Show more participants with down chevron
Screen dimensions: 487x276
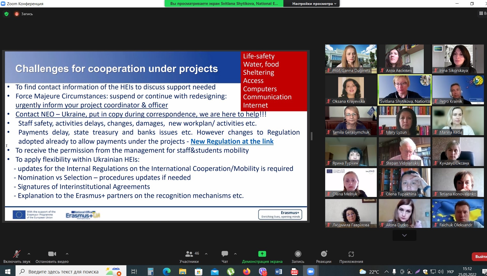coord(404,235)
